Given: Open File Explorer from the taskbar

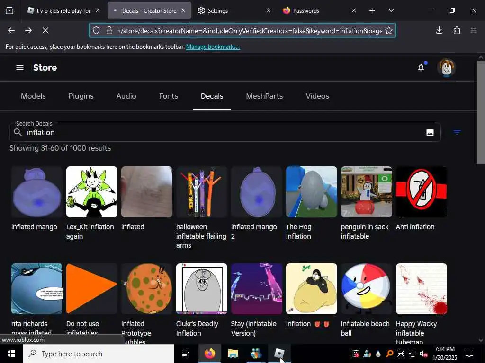Looking at the screenshot, I should click(233, 354).
